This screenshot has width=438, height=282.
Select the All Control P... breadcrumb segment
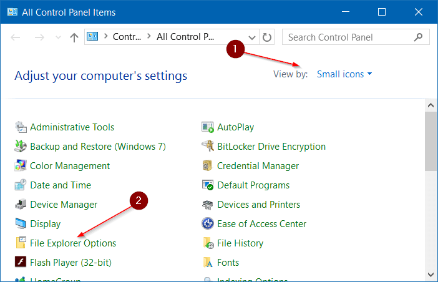185,37
